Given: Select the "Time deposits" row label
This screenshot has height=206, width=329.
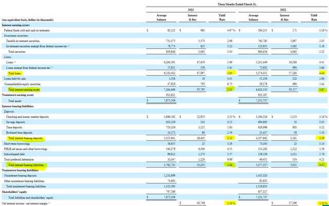Looking at the screenshot, I should pyautogui.click(x=14, y=128).
